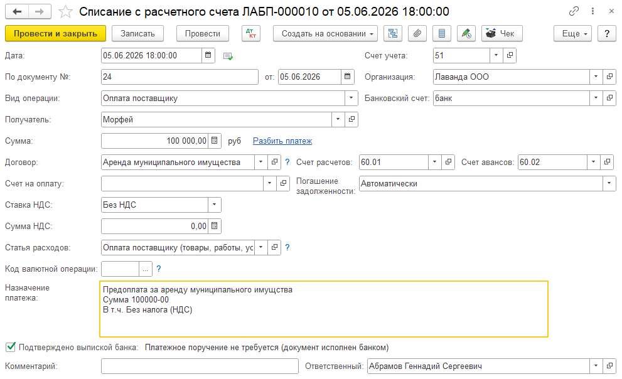The width and height of the screenshot is (622, 379).
Task: Expand Ставка НДС dropdown
Action: pos(214,205)
